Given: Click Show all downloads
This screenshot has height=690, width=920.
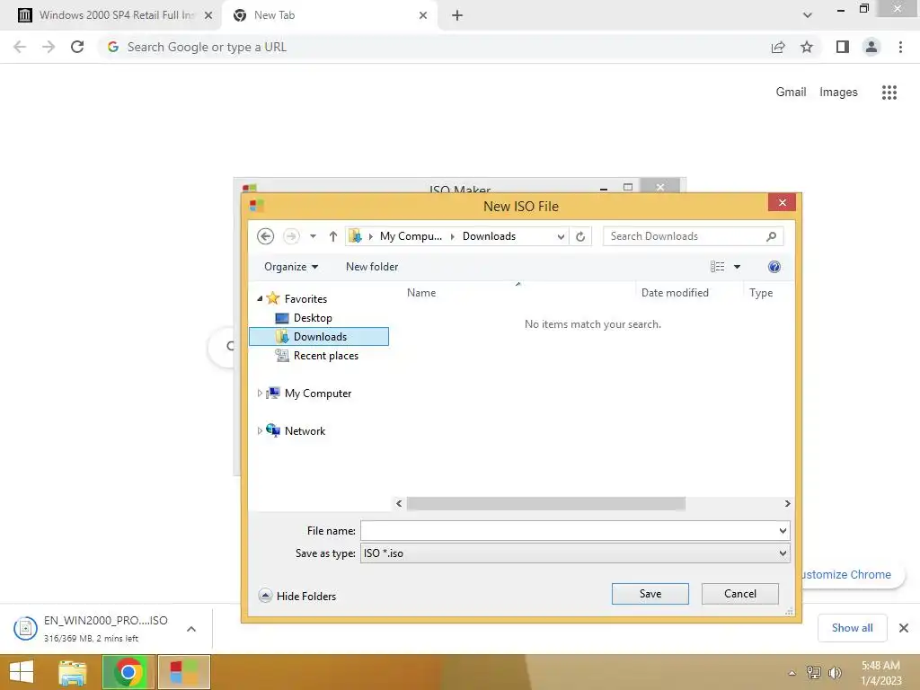Looking at the screenshot, I should point(852,628).
